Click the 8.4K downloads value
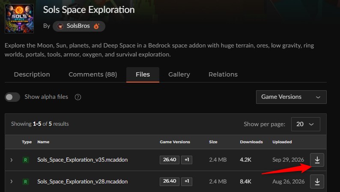Viewport: 340px width, 192px height. coord(245,181)
